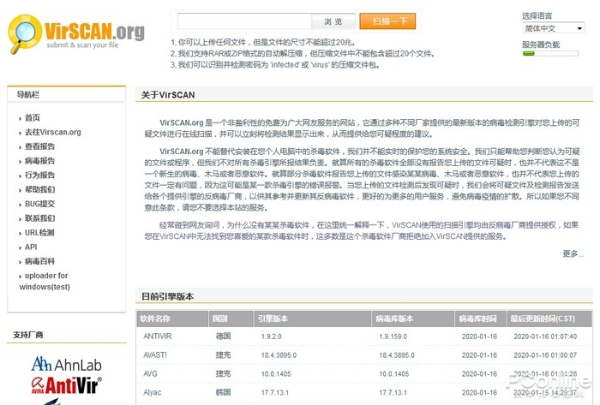
Task: Click the 浏览 file browse button
Action: coord(333,21)
